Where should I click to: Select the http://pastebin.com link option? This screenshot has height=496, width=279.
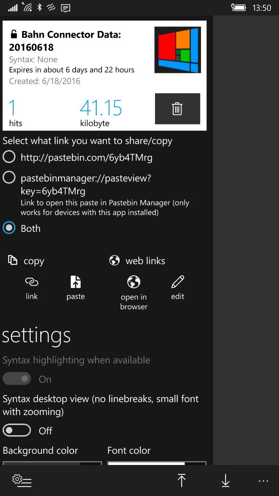(9, 157)
